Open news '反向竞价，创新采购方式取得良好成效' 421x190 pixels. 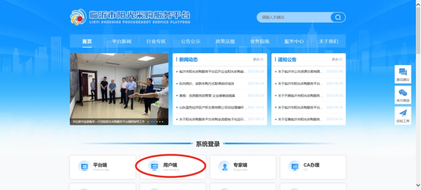click(x=207, y=84)
